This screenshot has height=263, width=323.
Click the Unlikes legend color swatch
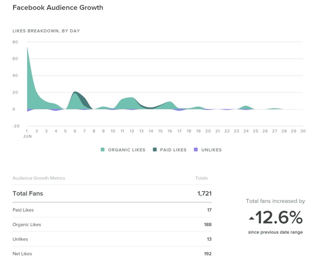pyautogui.click(x=196, y=149)
